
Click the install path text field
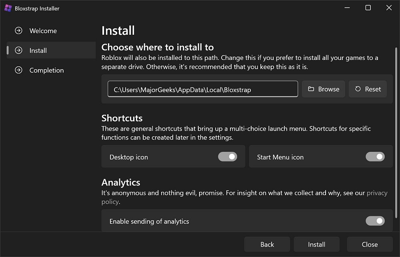tap(202, 89)
